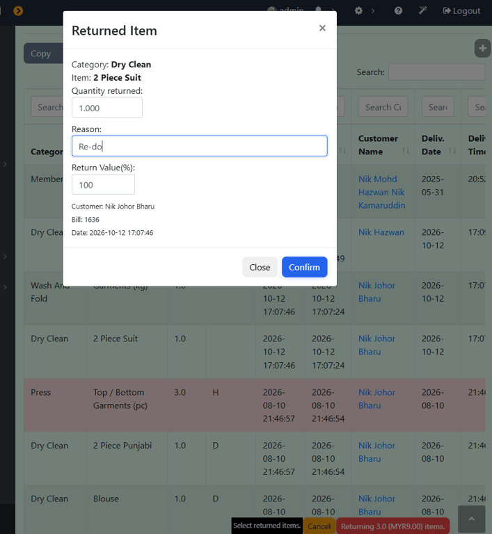Image resolution: width=492 pixels, height=534 pixels.
Task: Open Nik Johor Bharu link in Blouse row
Action: pos(376,505)
